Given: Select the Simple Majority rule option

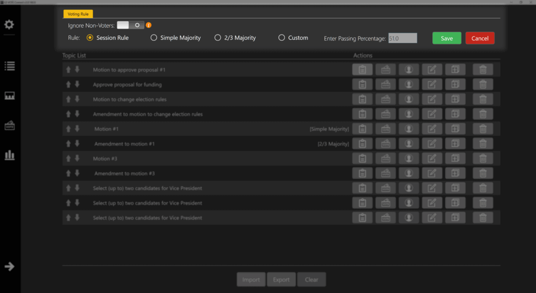Looking at the screenshot, I should 154,38.
